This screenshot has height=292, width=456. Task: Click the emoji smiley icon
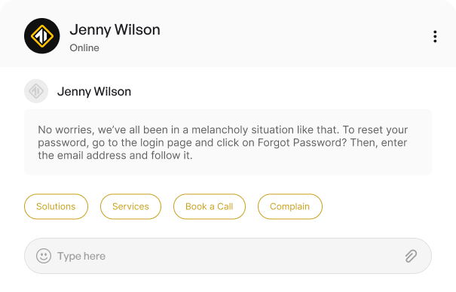coord(44,256)
